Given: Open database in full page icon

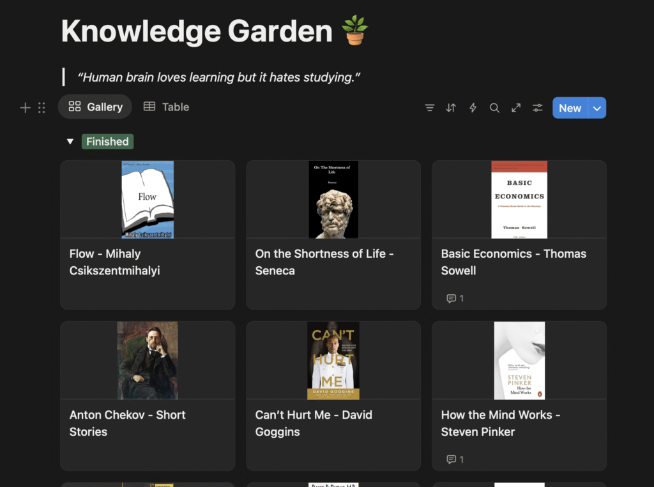Looking at the screenshot, I should [516, 108].
